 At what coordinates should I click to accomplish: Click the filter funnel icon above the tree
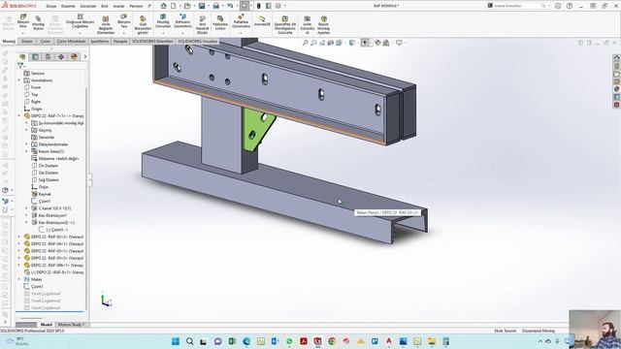20,66
